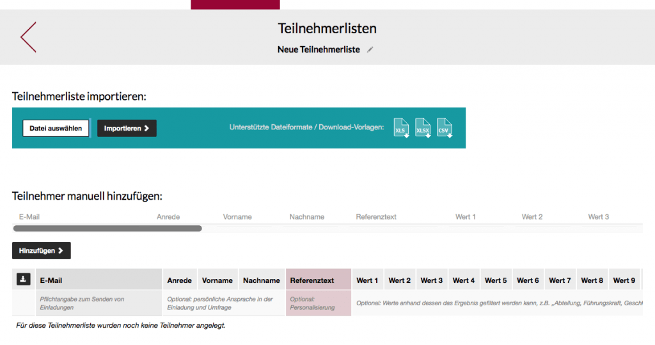Click the E-Mail column header
Screen dimensions: 655x345
(x=99, y=280)
